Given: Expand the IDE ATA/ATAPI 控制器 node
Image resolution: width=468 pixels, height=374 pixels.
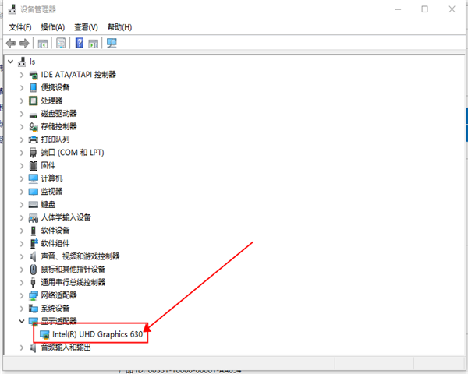Looking at the screenshot, I should pos(21,75).
